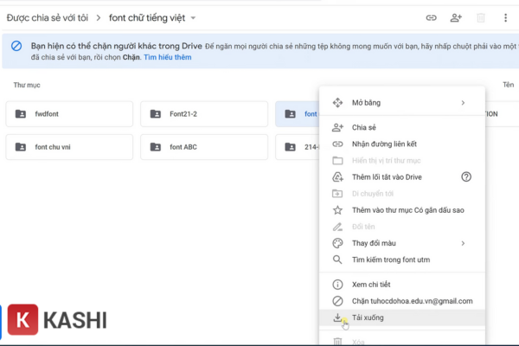Open the three-dot more actions menu
519x346 pixels.
click(x=505, y=17)
